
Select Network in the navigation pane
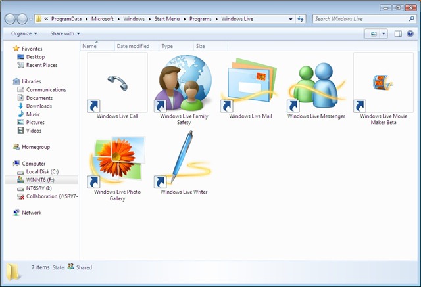pos(32,213)
